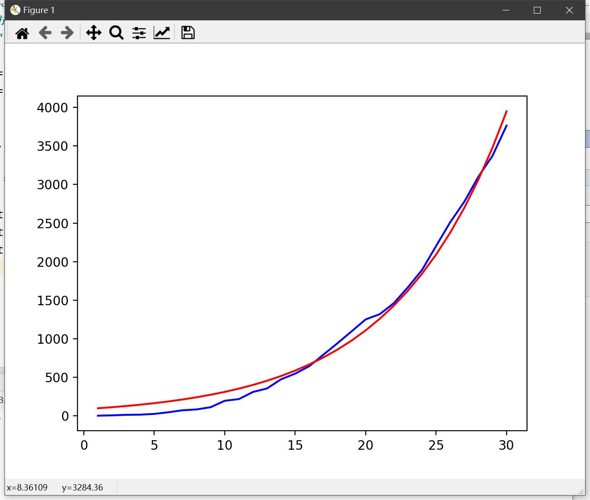The image size is (590, 500).
Task: Click the red curve's end at x=30
Action: click(507, 111)
